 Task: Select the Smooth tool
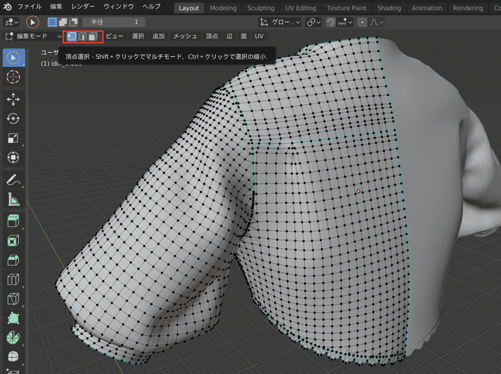click(13, 356)
